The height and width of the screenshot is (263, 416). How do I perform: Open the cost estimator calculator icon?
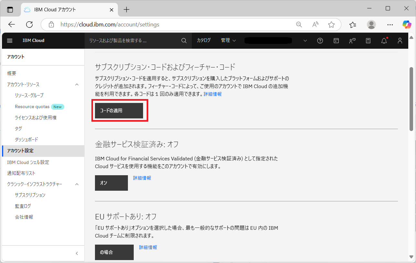[368, 40]
